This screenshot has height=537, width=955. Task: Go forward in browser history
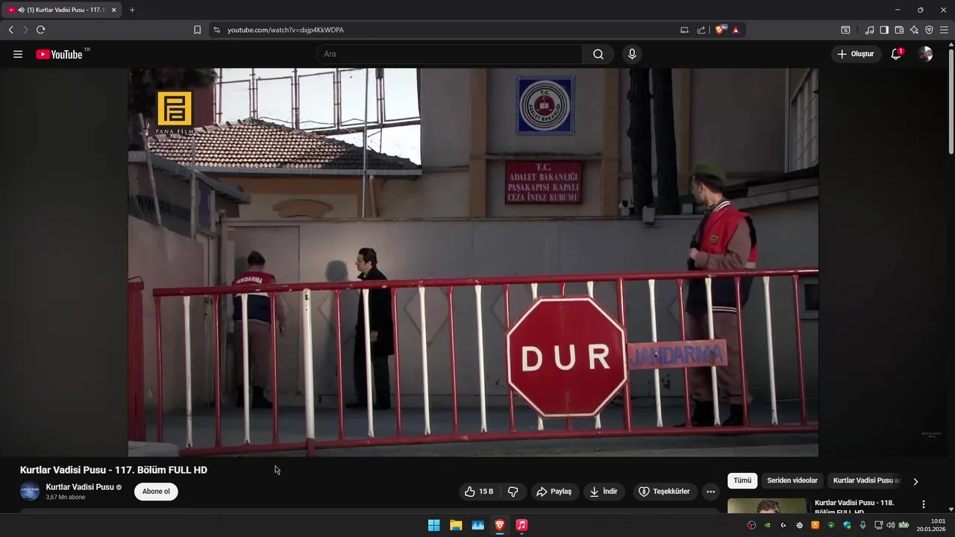[x=25, y=30]
